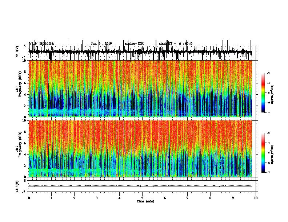Click inside the ch.2 spectrogram panel

140,149
